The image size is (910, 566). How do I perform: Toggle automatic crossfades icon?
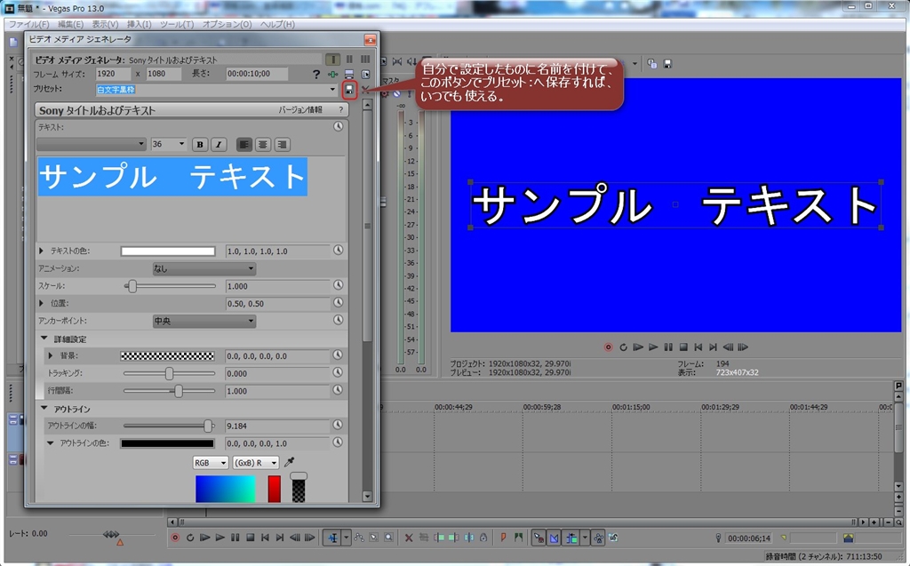pos(555,538)
